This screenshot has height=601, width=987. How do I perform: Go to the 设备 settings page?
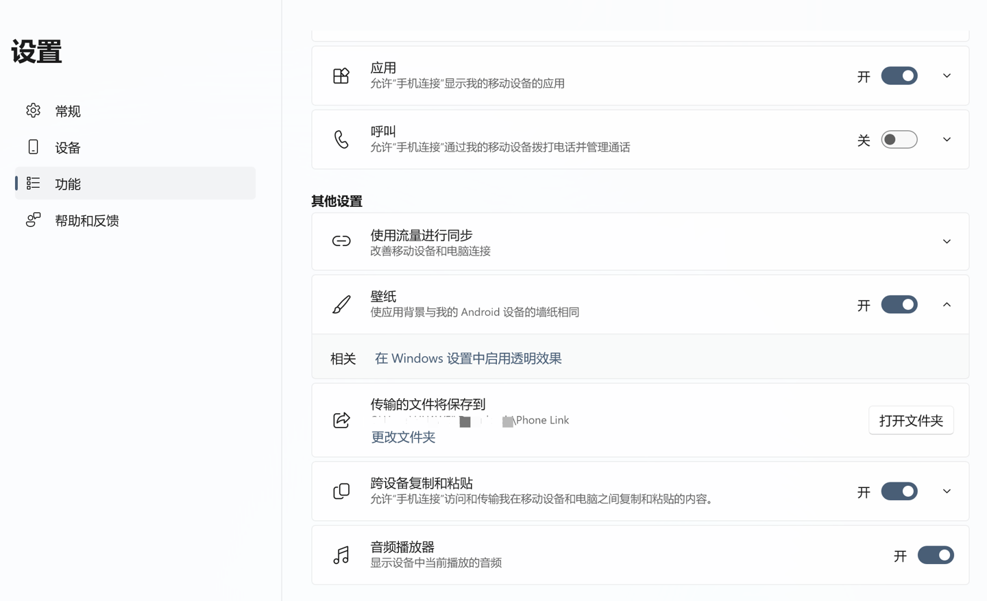[x=135, y=147]
